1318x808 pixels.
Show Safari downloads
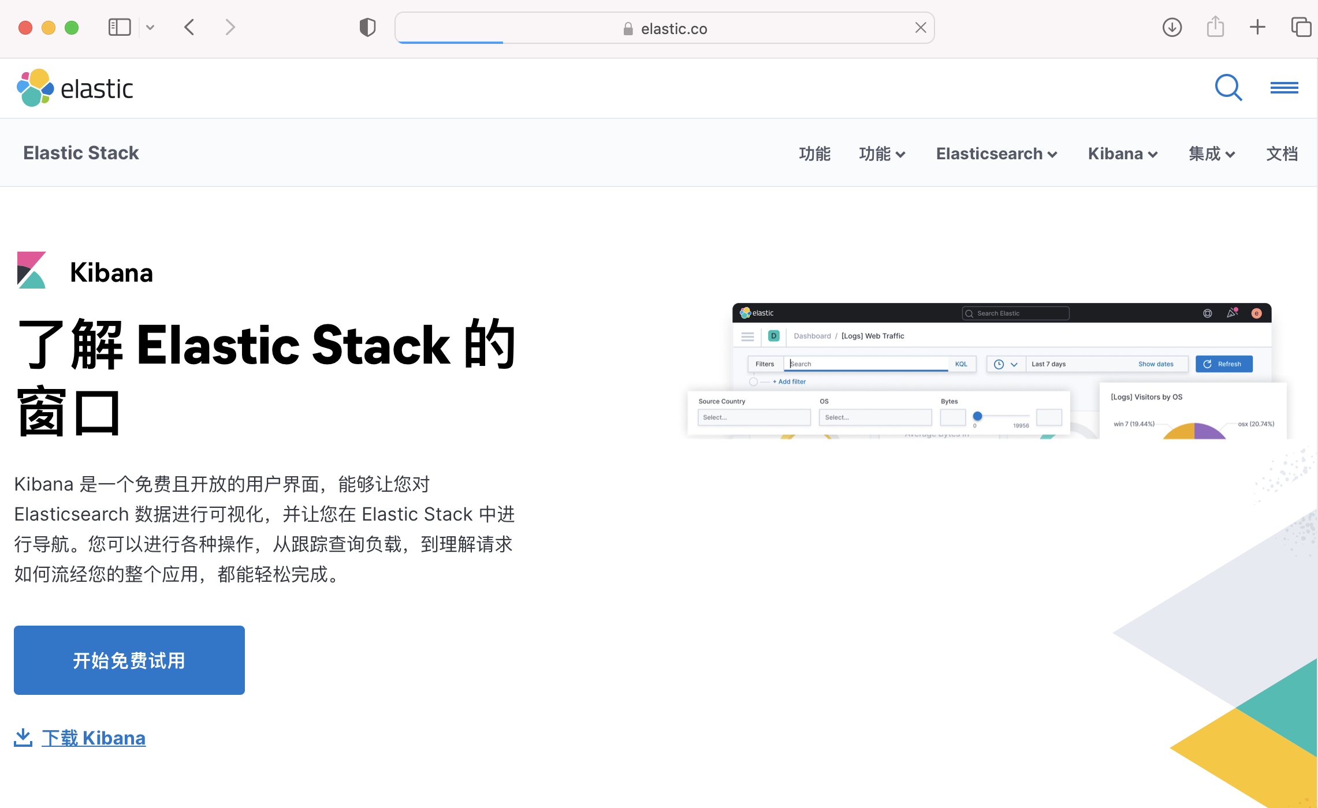1172,27
